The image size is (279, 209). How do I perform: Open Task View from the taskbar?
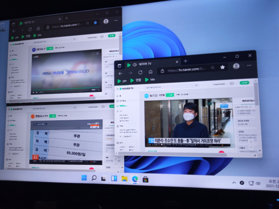point(104,178)
